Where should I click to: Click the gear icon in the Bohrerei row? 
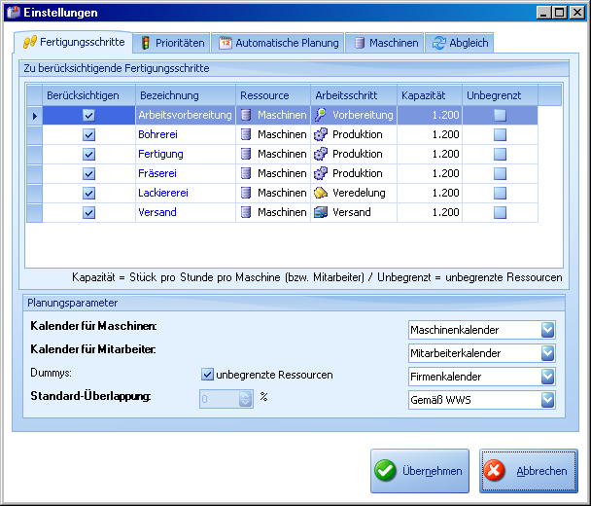pyautogui.click(x=321, y=134)
